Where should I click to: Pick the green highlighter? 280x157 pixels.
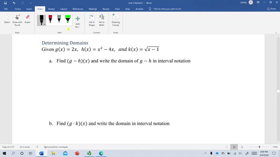click(68, 19)
